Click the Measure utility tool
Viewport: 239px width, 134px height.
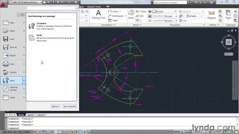click(212, 15)
